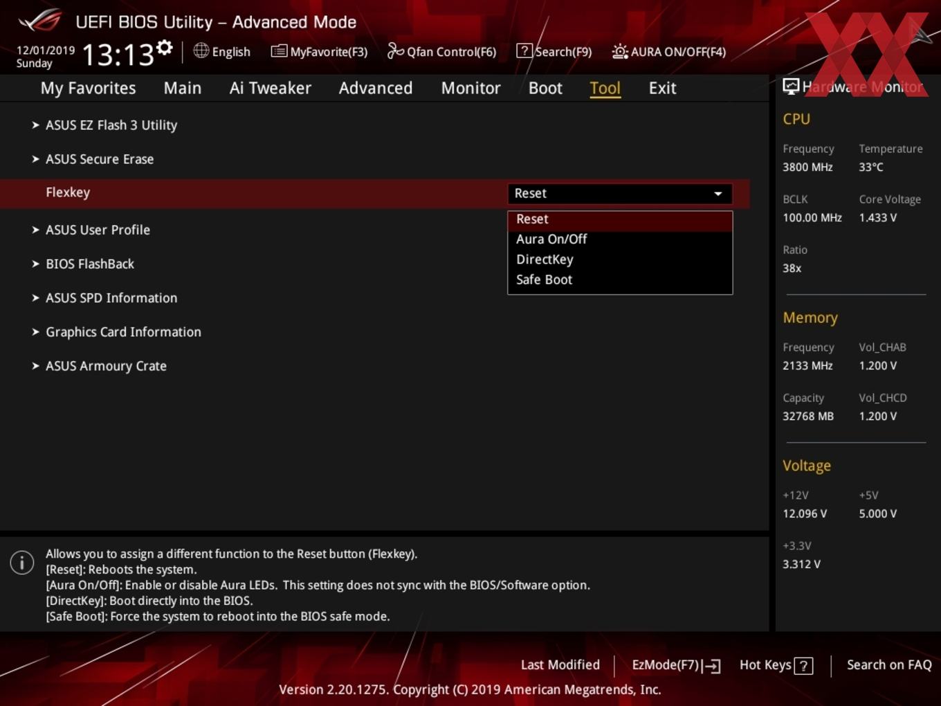Click the Voltage section heading

click(x=807, y=466)
